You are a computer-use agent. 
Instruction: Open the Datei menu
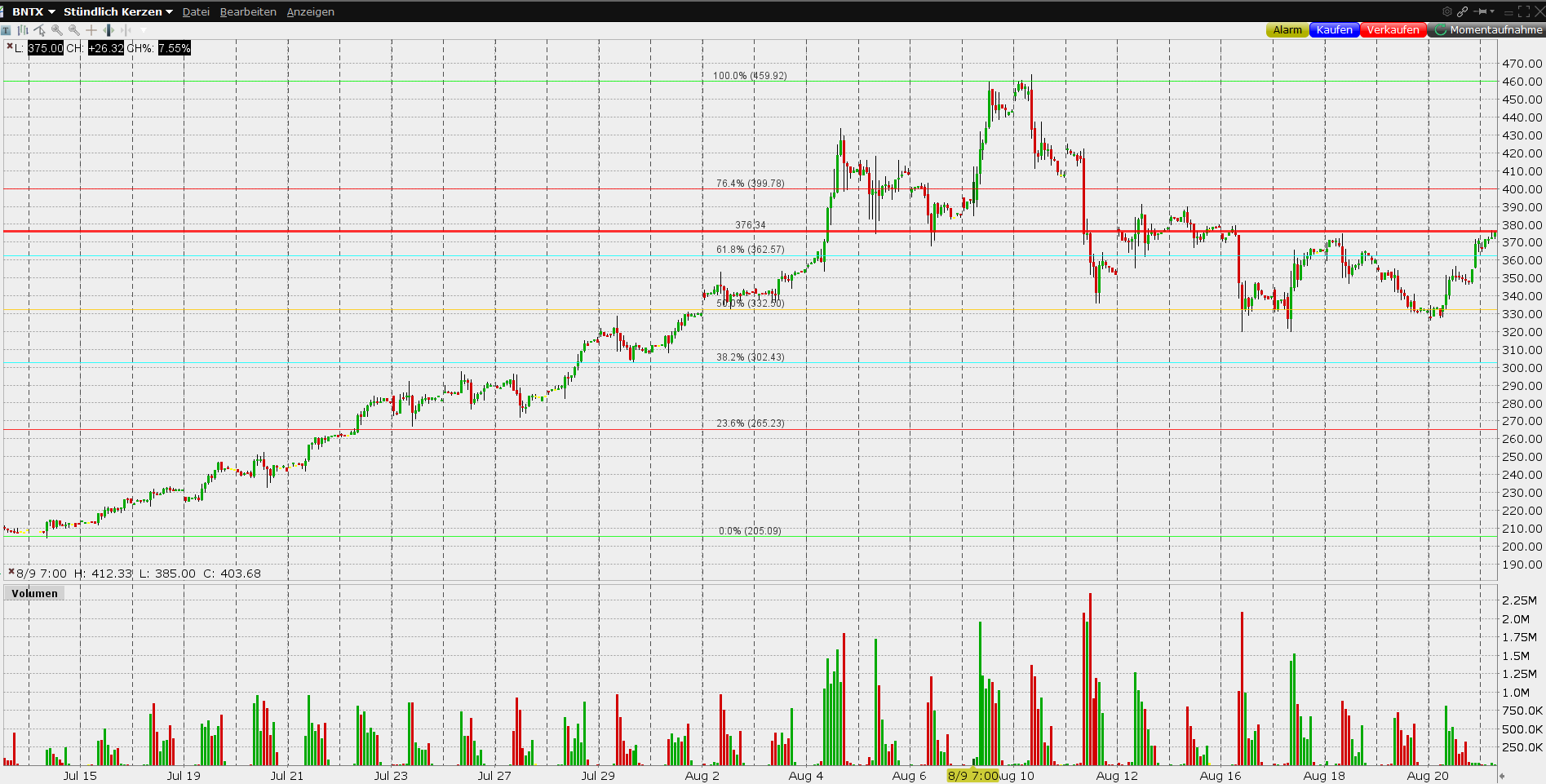pos(196,11)
